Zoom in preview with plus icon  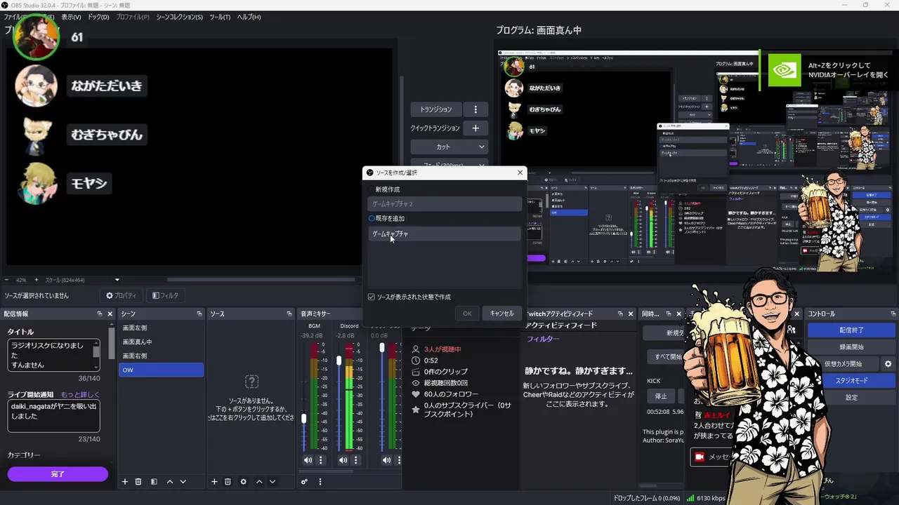(x=37, y=280)
